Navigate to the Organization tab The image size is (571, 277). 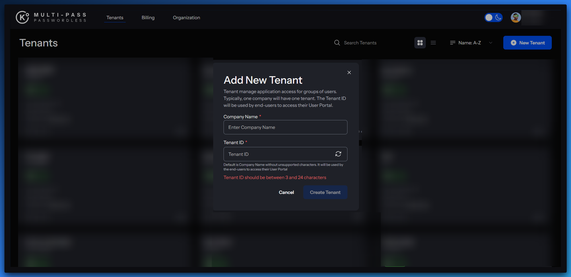tap(187, 17)
